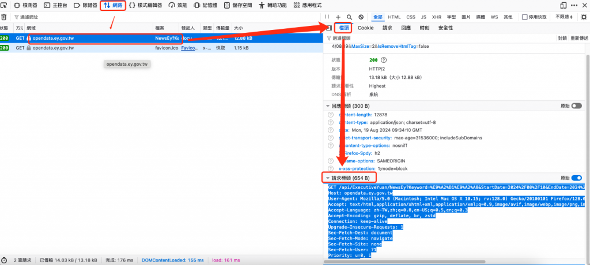Open the DevTools three-dot menu
This screenshot has width=590, height=265.
pos(574,5)
